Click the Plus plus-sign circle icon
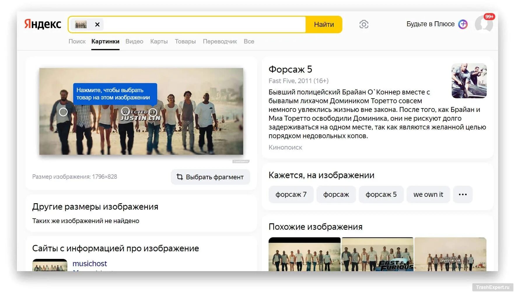515x293 pixels. point(463,24)
